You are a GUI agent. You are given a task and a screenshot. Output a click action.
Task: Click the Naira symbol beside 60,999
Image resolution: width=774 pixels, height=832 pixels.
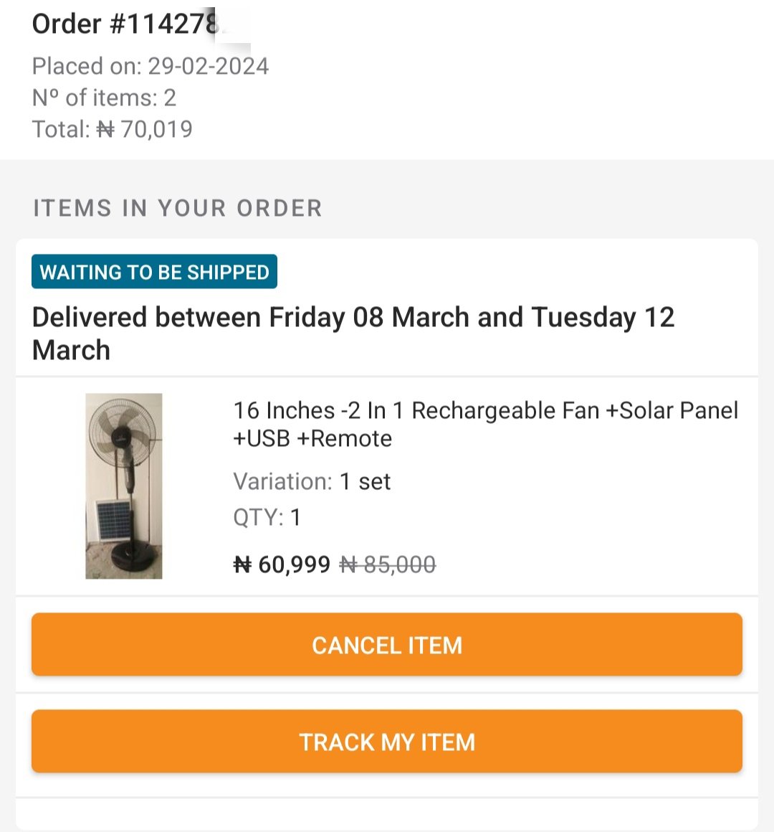pos(242,564)
